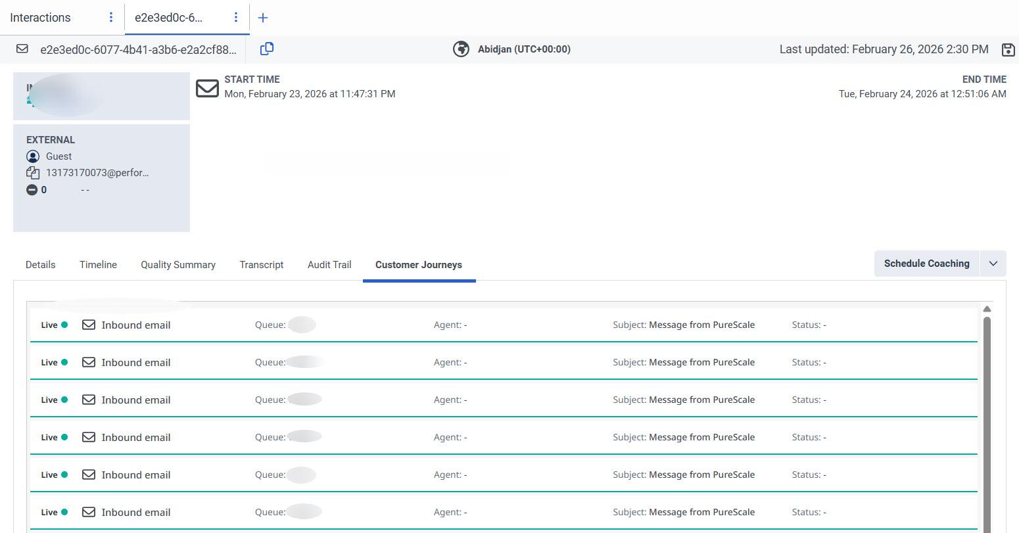This screenshot has width=1019, height=533.
Task: View the Audit Trail tab
Action: point(329,264)
